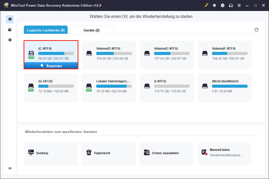Switch to the Geräte tab
The image size is (269, 179).
(91, 30)
